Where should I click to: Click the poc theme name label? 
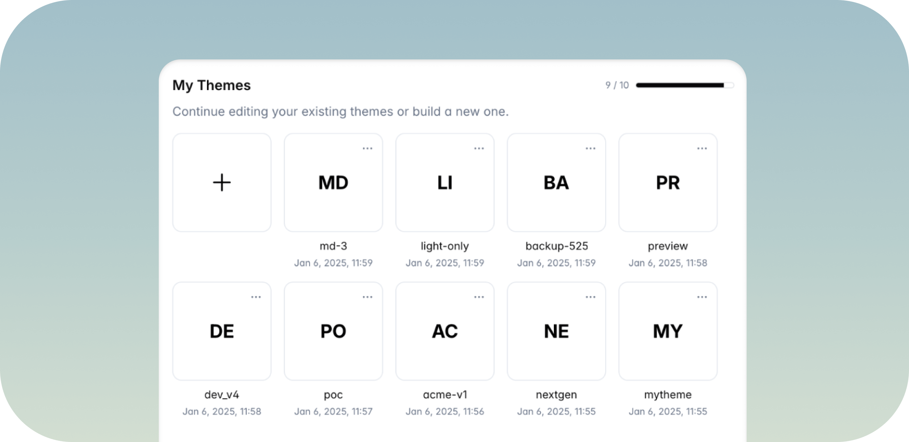333,395
